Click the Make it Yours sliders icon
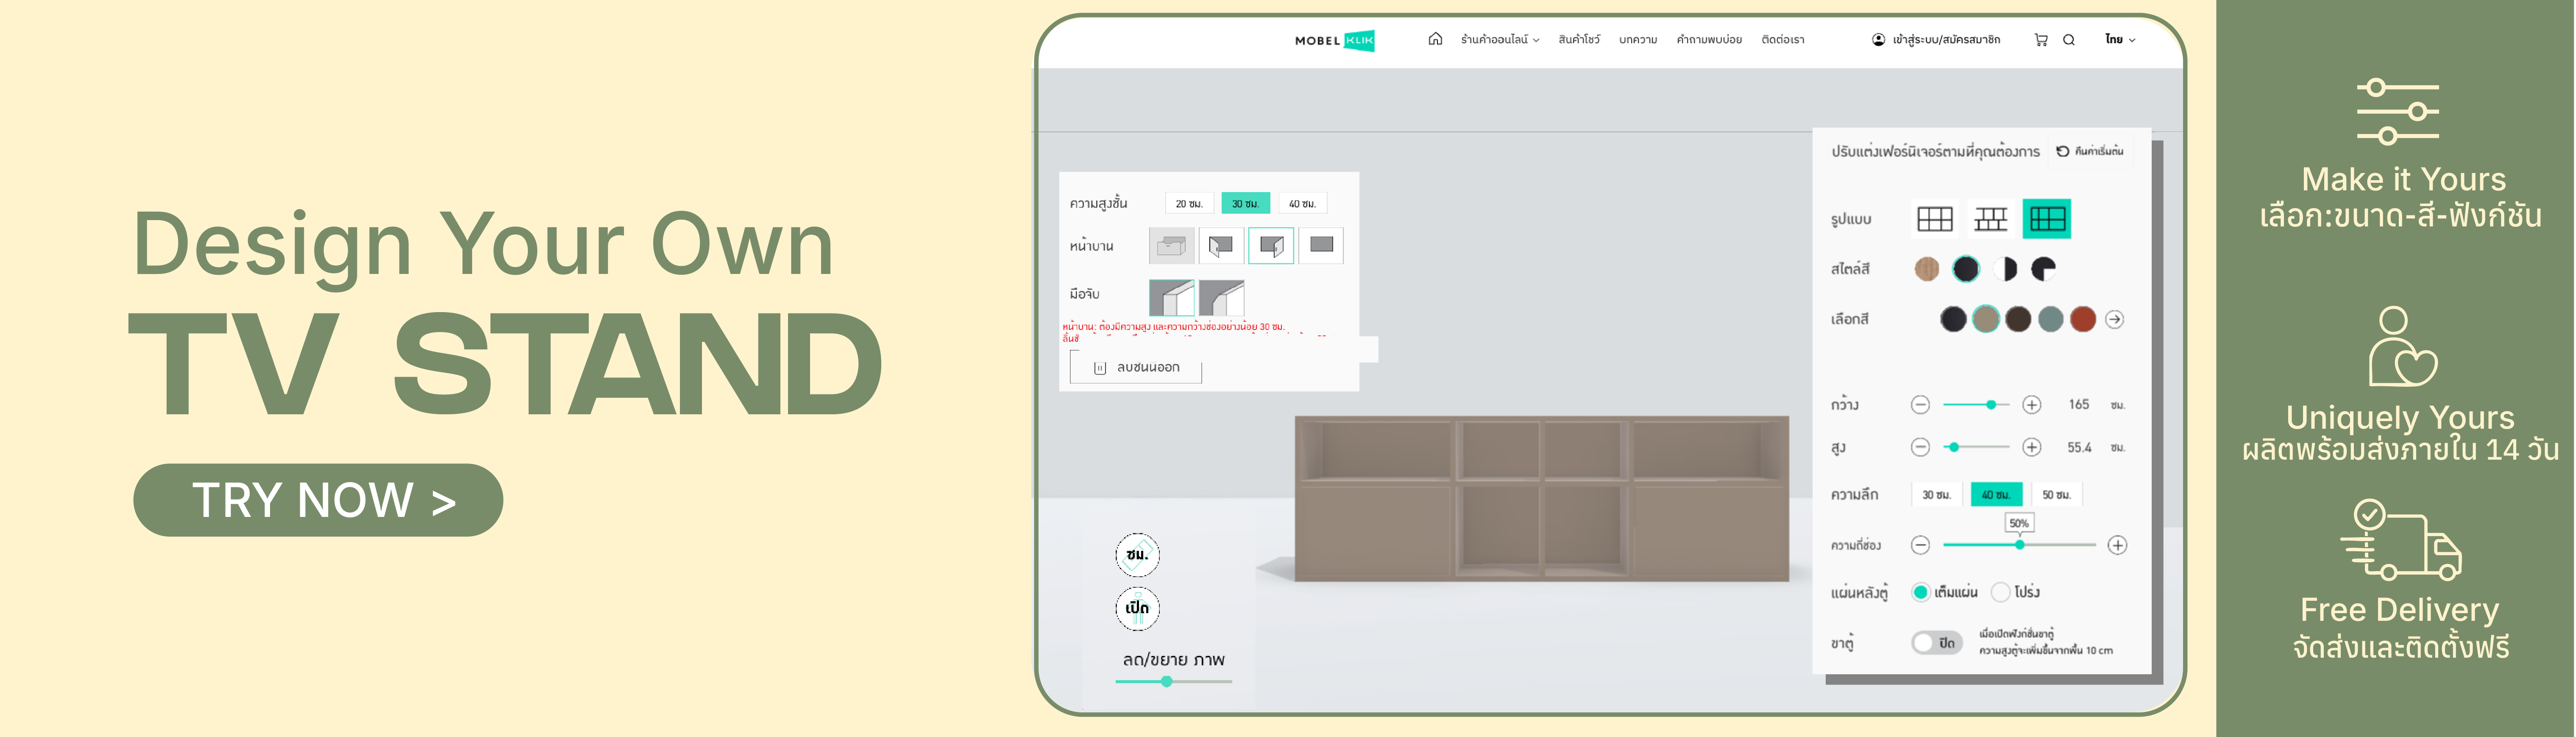 [x=2398, y=111]
